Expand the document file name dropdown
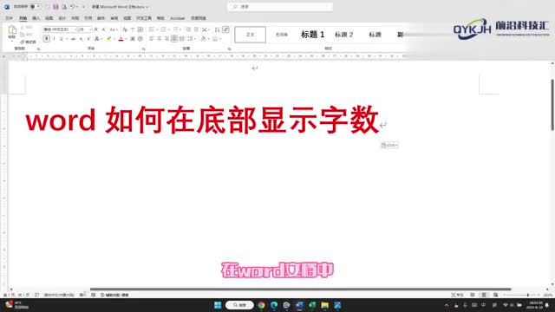Screen dimensions: 555x312 click(x=147, y=7)
